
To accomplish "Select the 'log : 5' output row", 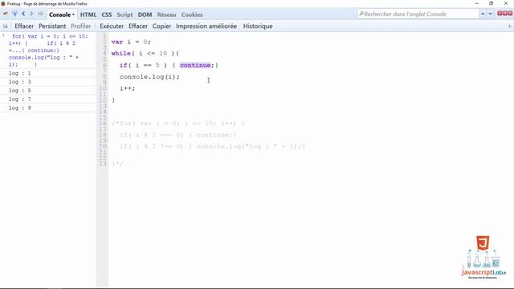I will (x=48, y=91).
